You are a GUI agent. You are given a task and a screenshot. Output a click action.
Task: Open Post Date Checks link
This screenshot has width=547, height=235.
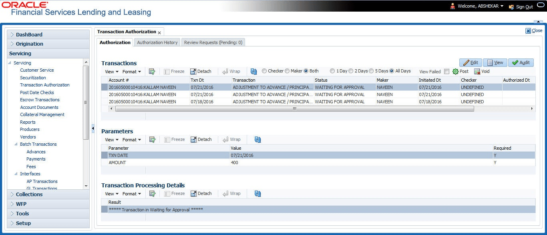37,92
